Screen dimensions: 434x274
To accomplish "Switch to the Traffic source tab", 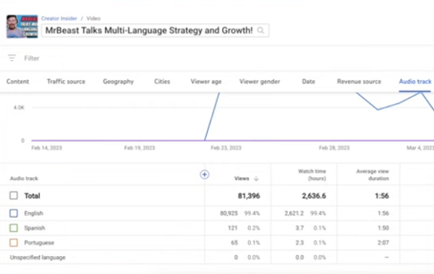I will pos(66,82).
